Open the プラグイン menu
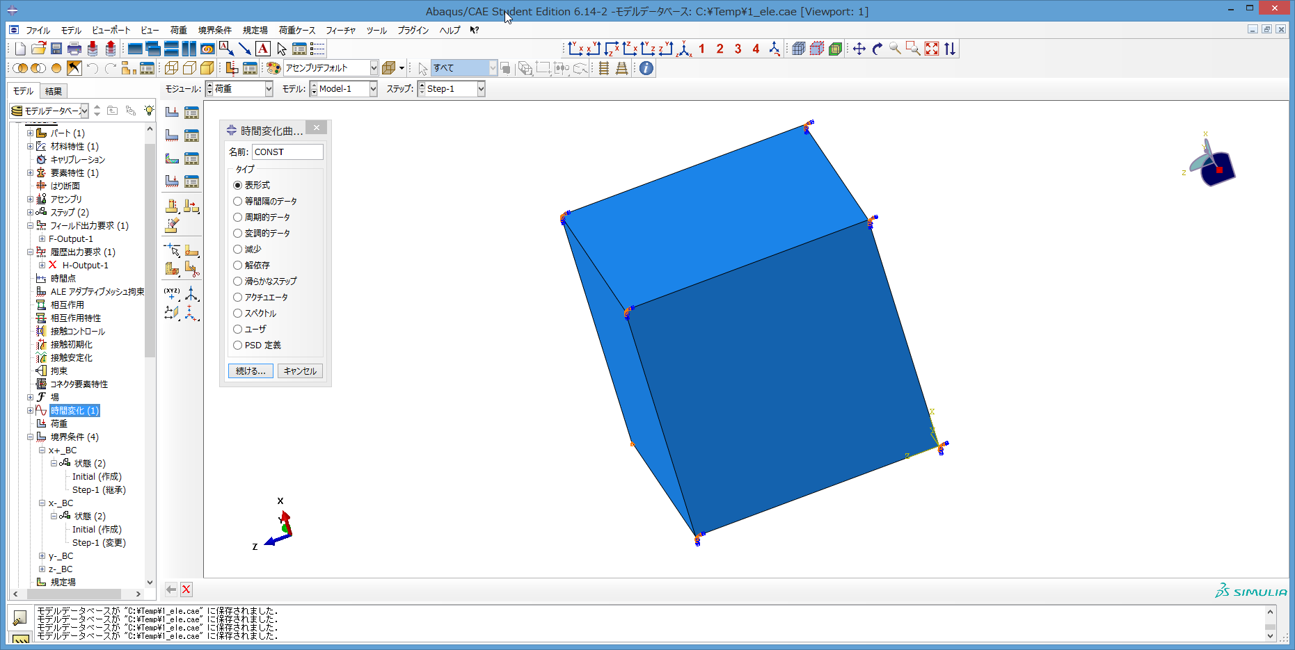Image resolution: width=1295 pixels, height=650 pixels. coord(413,30)
